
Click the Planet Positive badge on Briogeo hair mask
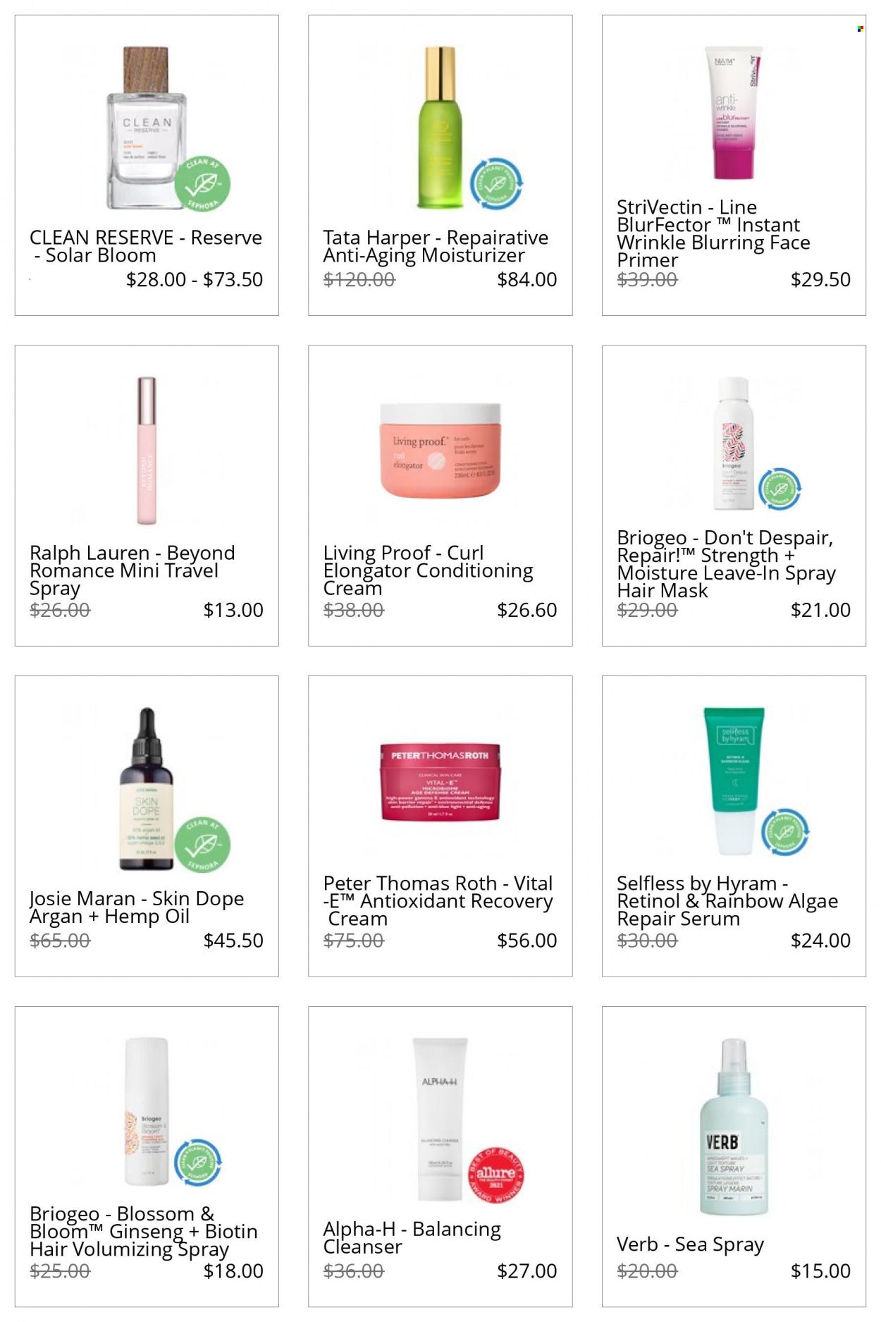(780, 487)
